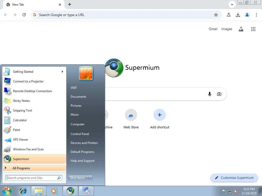Open the clock showing 9:23 PM
The width and height of the screenshot is (262, 196).
pos(249,191)
